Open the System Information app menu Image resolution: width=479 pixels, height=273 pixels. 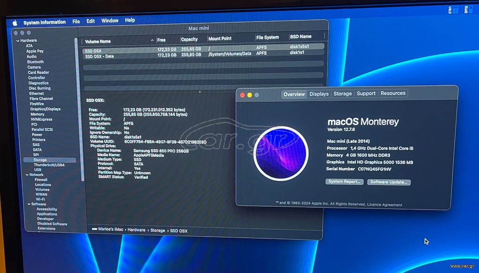coord(44,22)
